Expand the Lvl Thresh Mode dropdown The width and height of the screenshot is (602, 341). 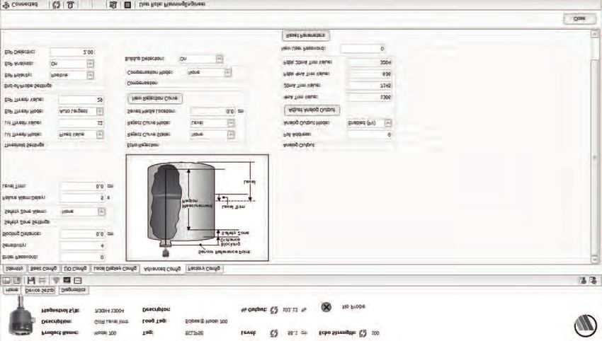pos(99,133)
